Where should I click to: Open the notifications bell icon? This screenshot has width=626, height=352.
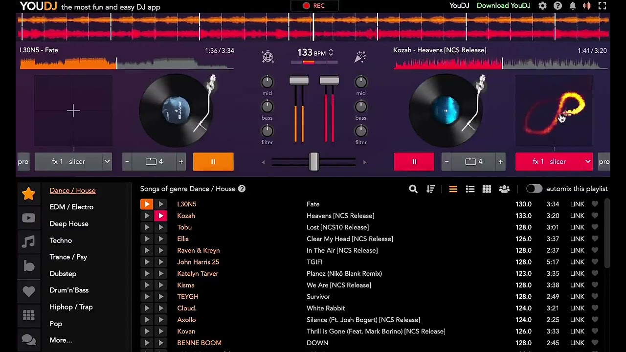(573, 6)
